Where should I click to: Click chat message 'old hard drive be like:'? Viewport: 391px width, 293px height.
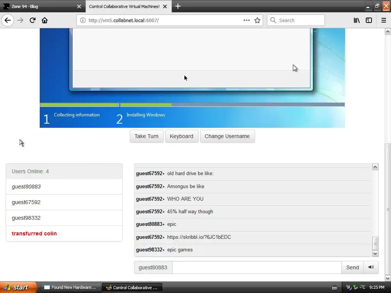(190, 174)
